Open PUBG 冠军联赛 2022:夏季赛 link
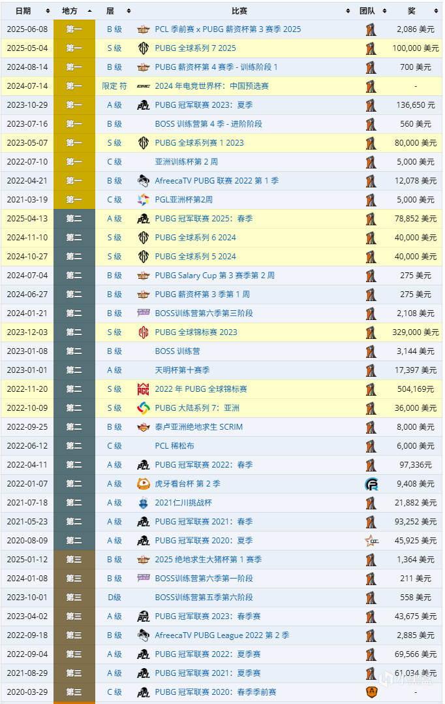This screenshot has height=704, width=445. (207, 654)
